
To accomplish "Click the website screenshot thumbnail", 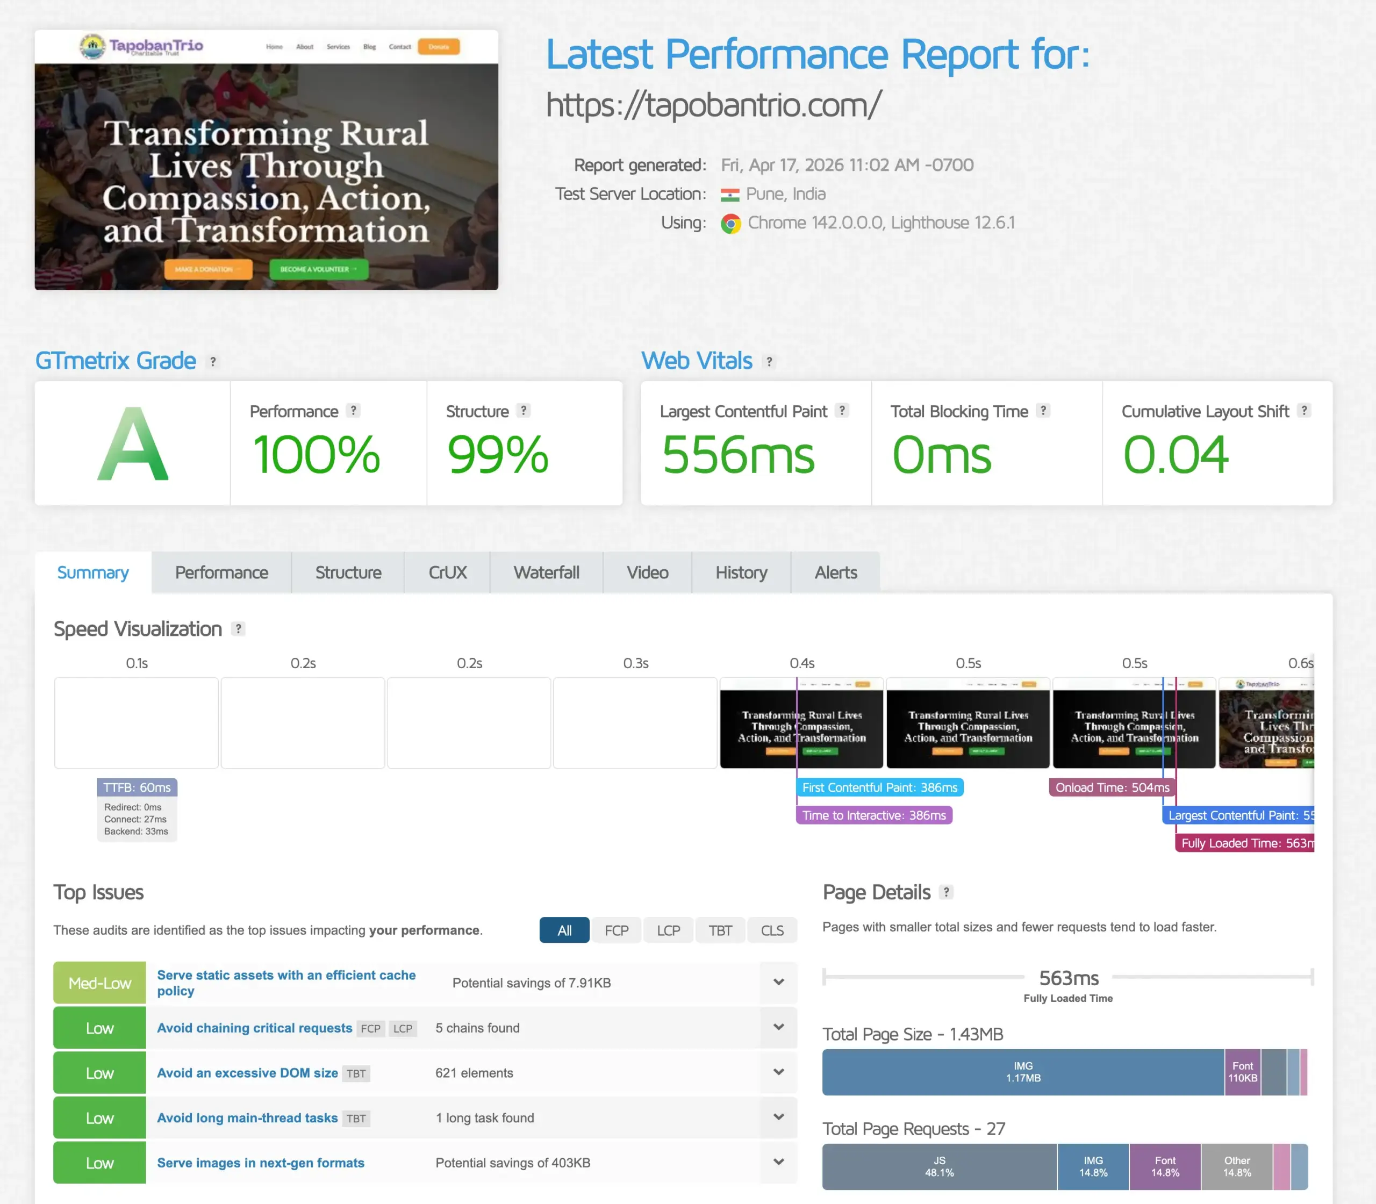I will point(267,159).
